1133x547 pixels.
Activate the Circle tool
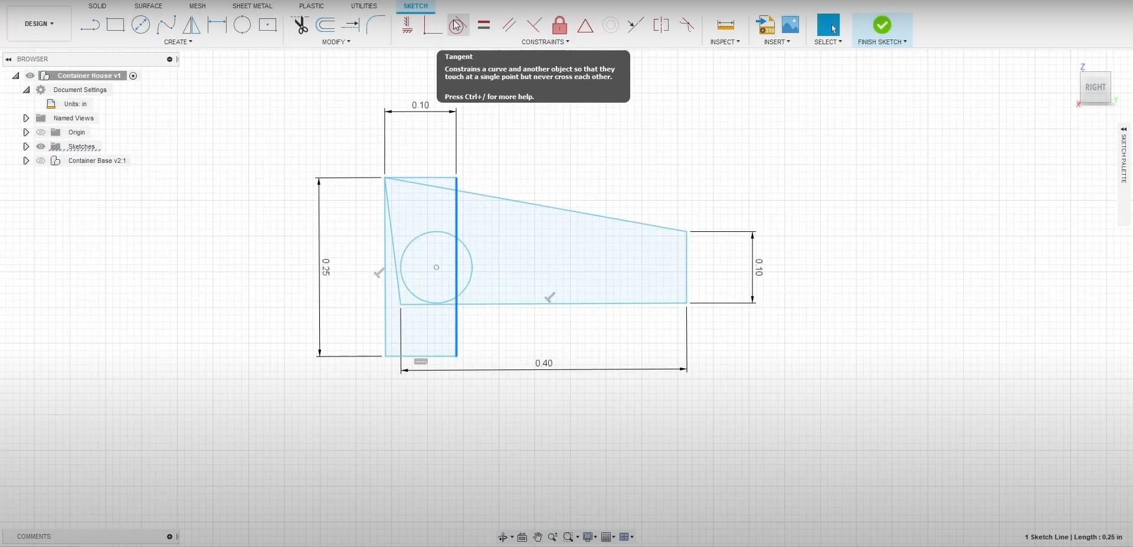pyautogui.click(x=140, y=25)
